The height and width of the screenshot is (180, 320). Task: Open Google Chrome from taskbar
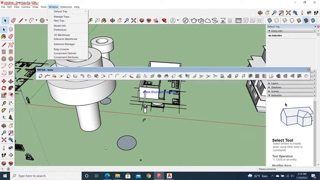click(148, 175)
